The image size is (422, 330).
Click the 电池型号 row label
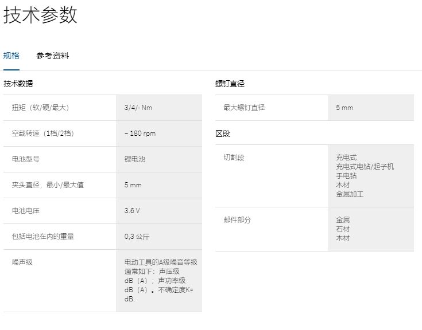[26, 159]
